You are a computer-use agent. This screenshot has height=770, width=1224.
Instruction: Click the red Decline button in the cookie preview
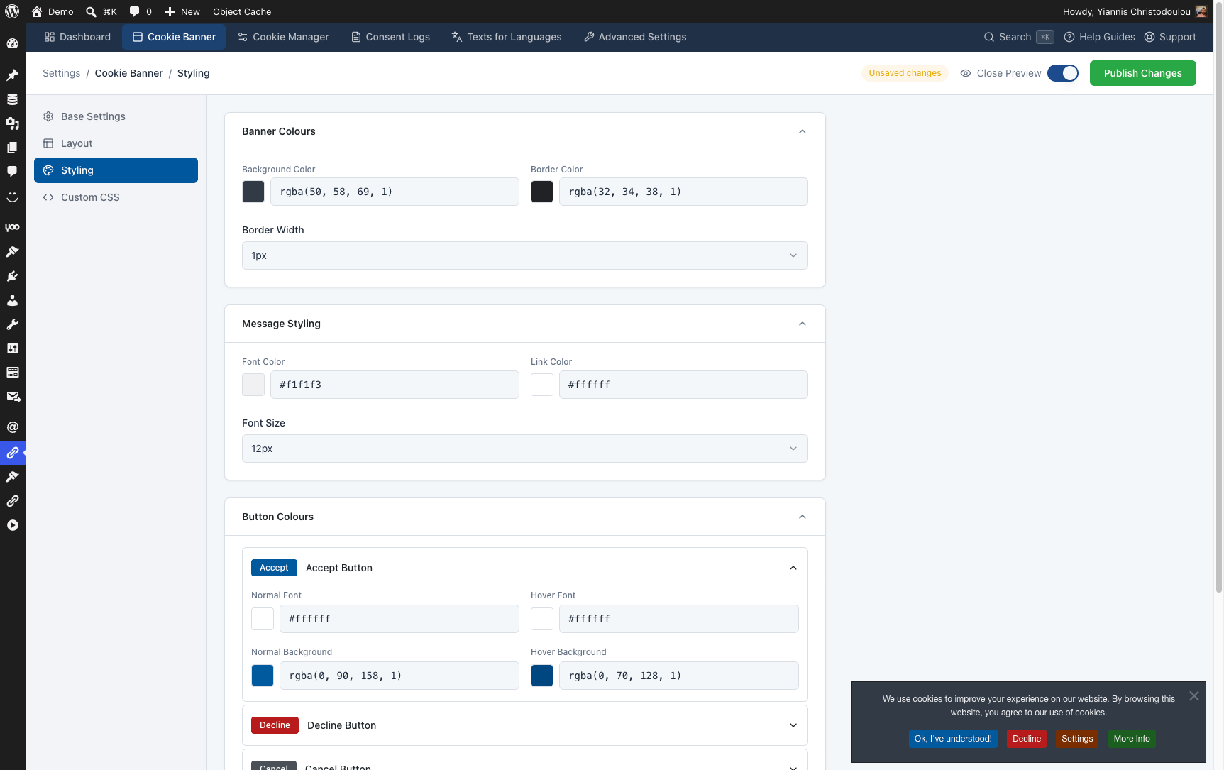[1027, 739]
